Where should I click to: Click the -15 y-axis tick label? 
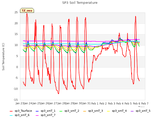(15, 100)
